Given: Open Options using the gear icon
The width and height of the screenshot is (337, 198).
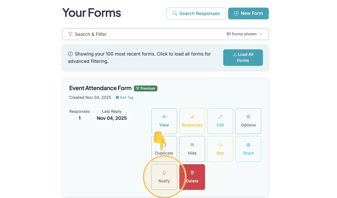Looking at the screenshot, I should [248, 117].
